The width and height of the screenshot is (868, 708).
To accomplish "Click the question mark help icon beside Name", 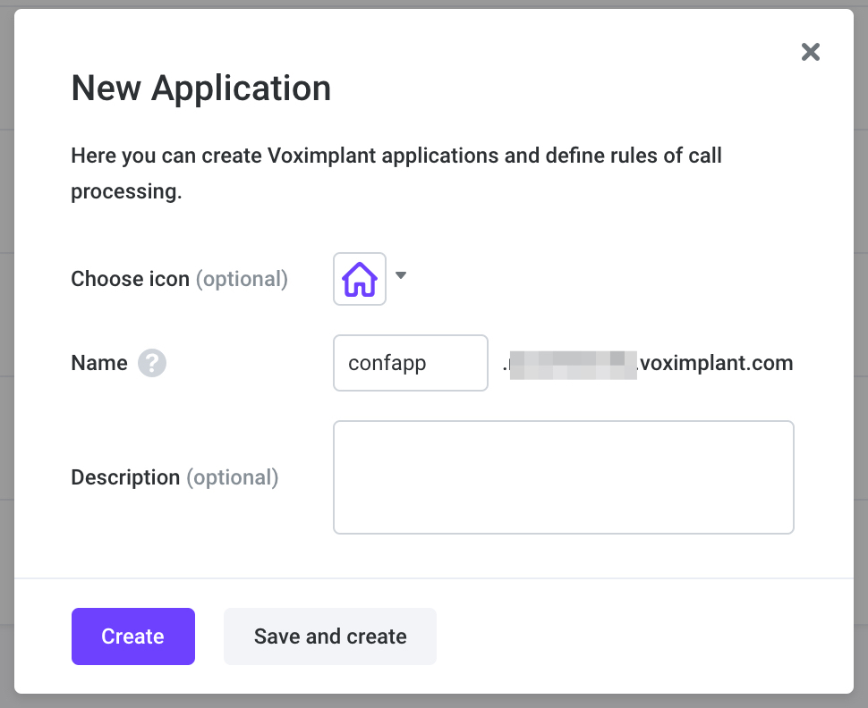I will pyautogui.click(x=152, y=363).
